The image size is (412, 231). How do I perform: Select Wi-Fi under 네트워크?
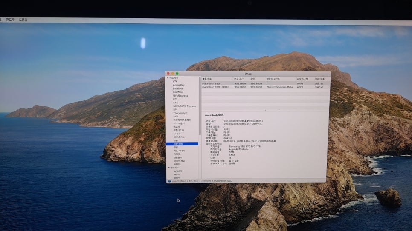[x=177, y=174]
